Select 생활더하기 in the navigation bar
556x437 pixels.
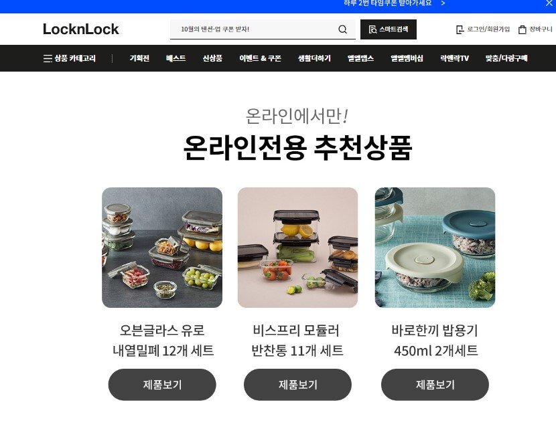coord(315,58)
